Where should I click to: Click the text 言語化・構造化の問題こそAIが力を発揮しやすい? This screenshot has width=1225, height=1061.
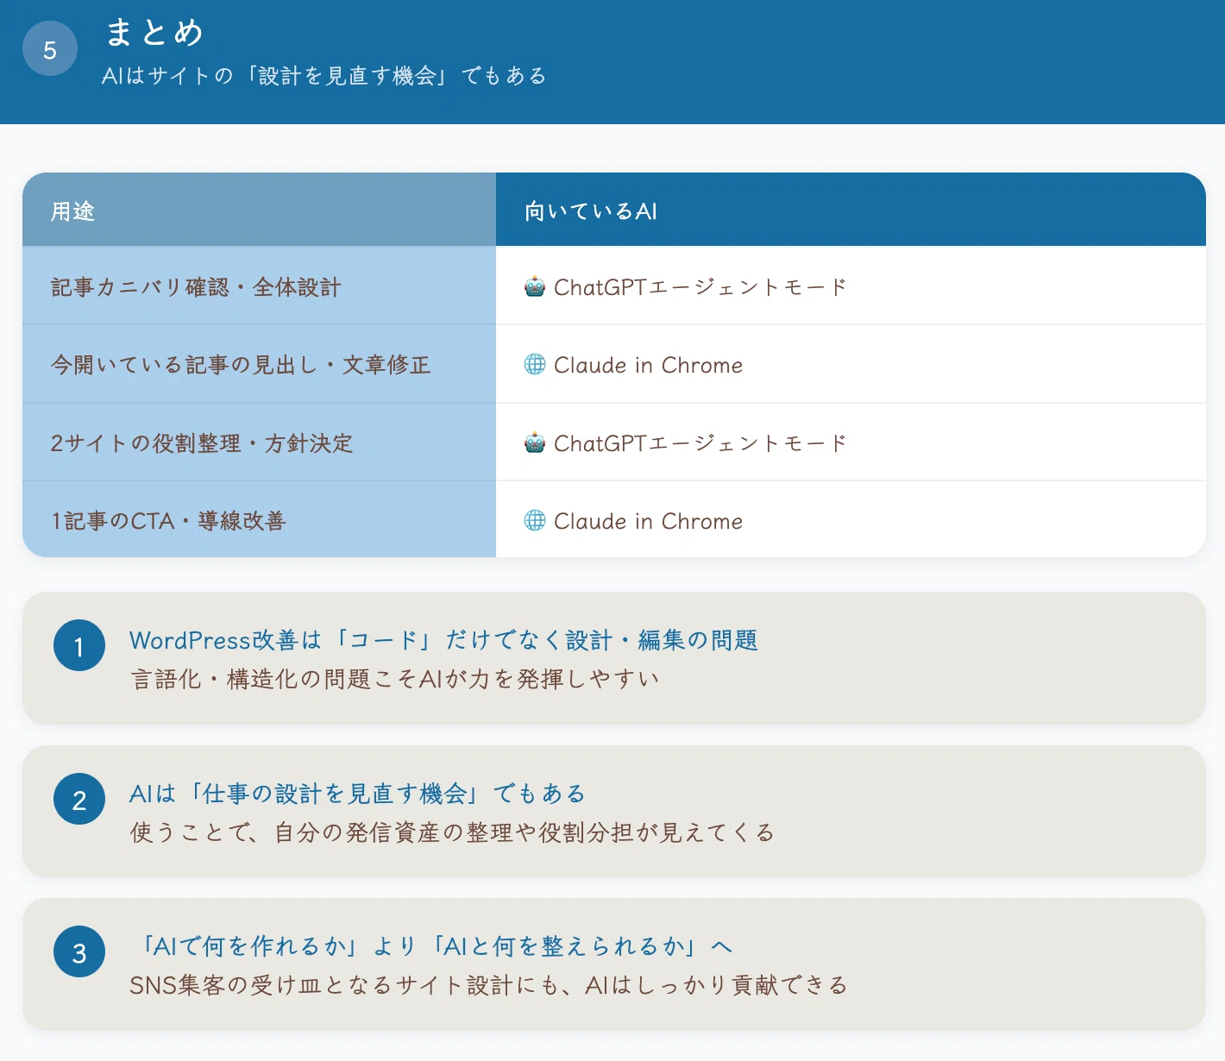click(395, 679)
